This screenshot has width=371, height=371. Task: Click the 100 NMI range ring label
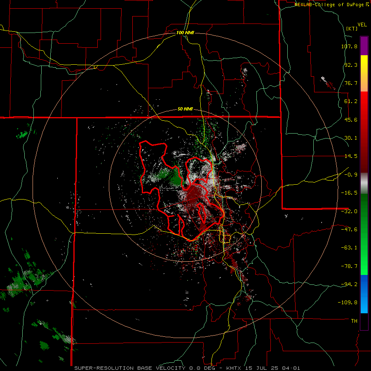point(185,33)
